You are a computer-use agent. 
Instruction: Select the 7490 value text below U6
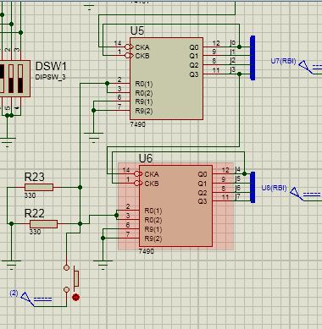[x=147, y=251]
